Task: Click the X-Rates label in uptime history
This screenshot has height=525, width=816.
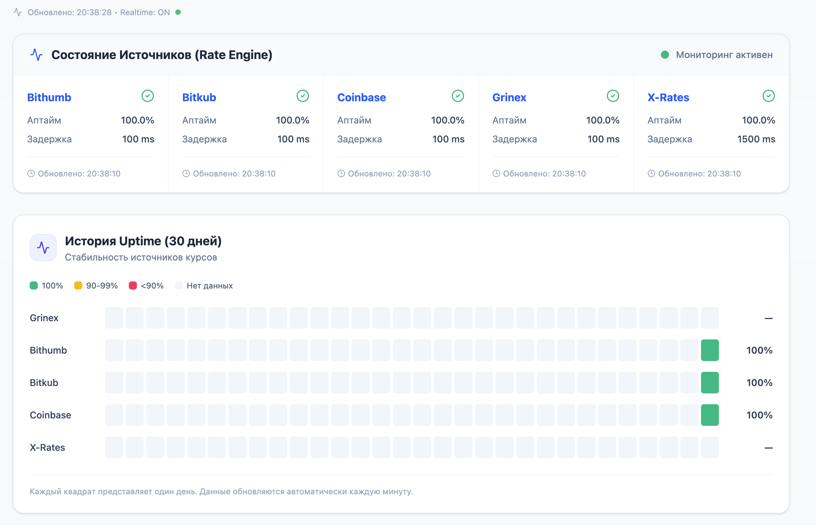Action: (x=47, y=447)
